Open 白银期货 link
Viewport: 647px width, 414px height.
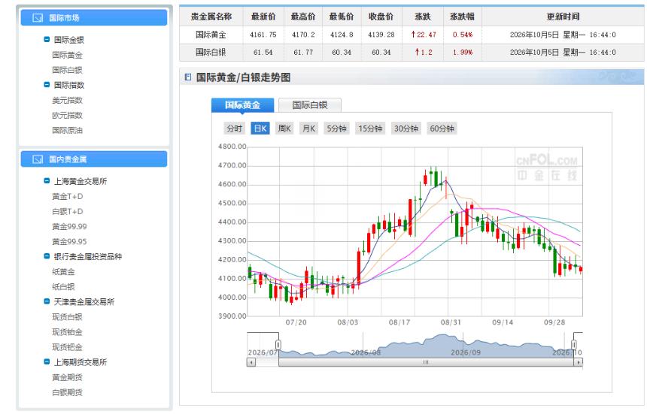coord(67,392)
